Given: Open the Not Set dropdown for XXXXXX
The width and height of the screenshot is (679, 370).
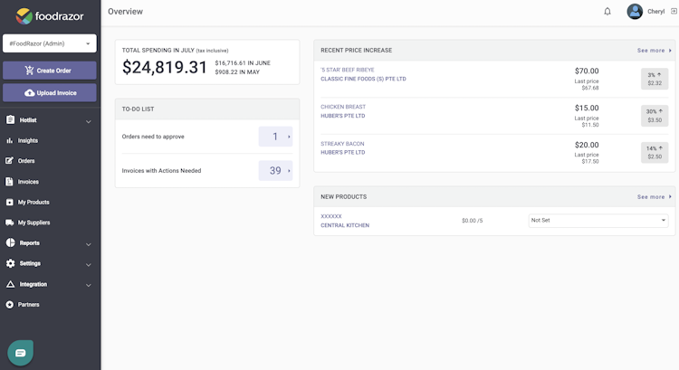Looking at the screenshot, I should tap(598, 220).
